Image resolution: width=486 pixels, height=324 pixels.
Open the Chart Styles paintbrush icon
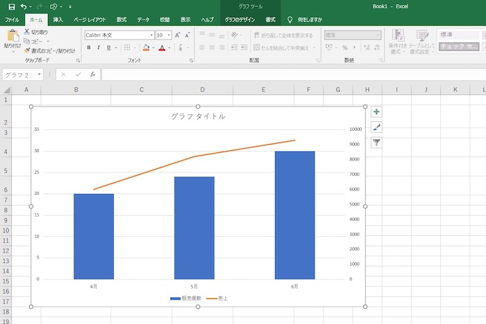point(376,127)
